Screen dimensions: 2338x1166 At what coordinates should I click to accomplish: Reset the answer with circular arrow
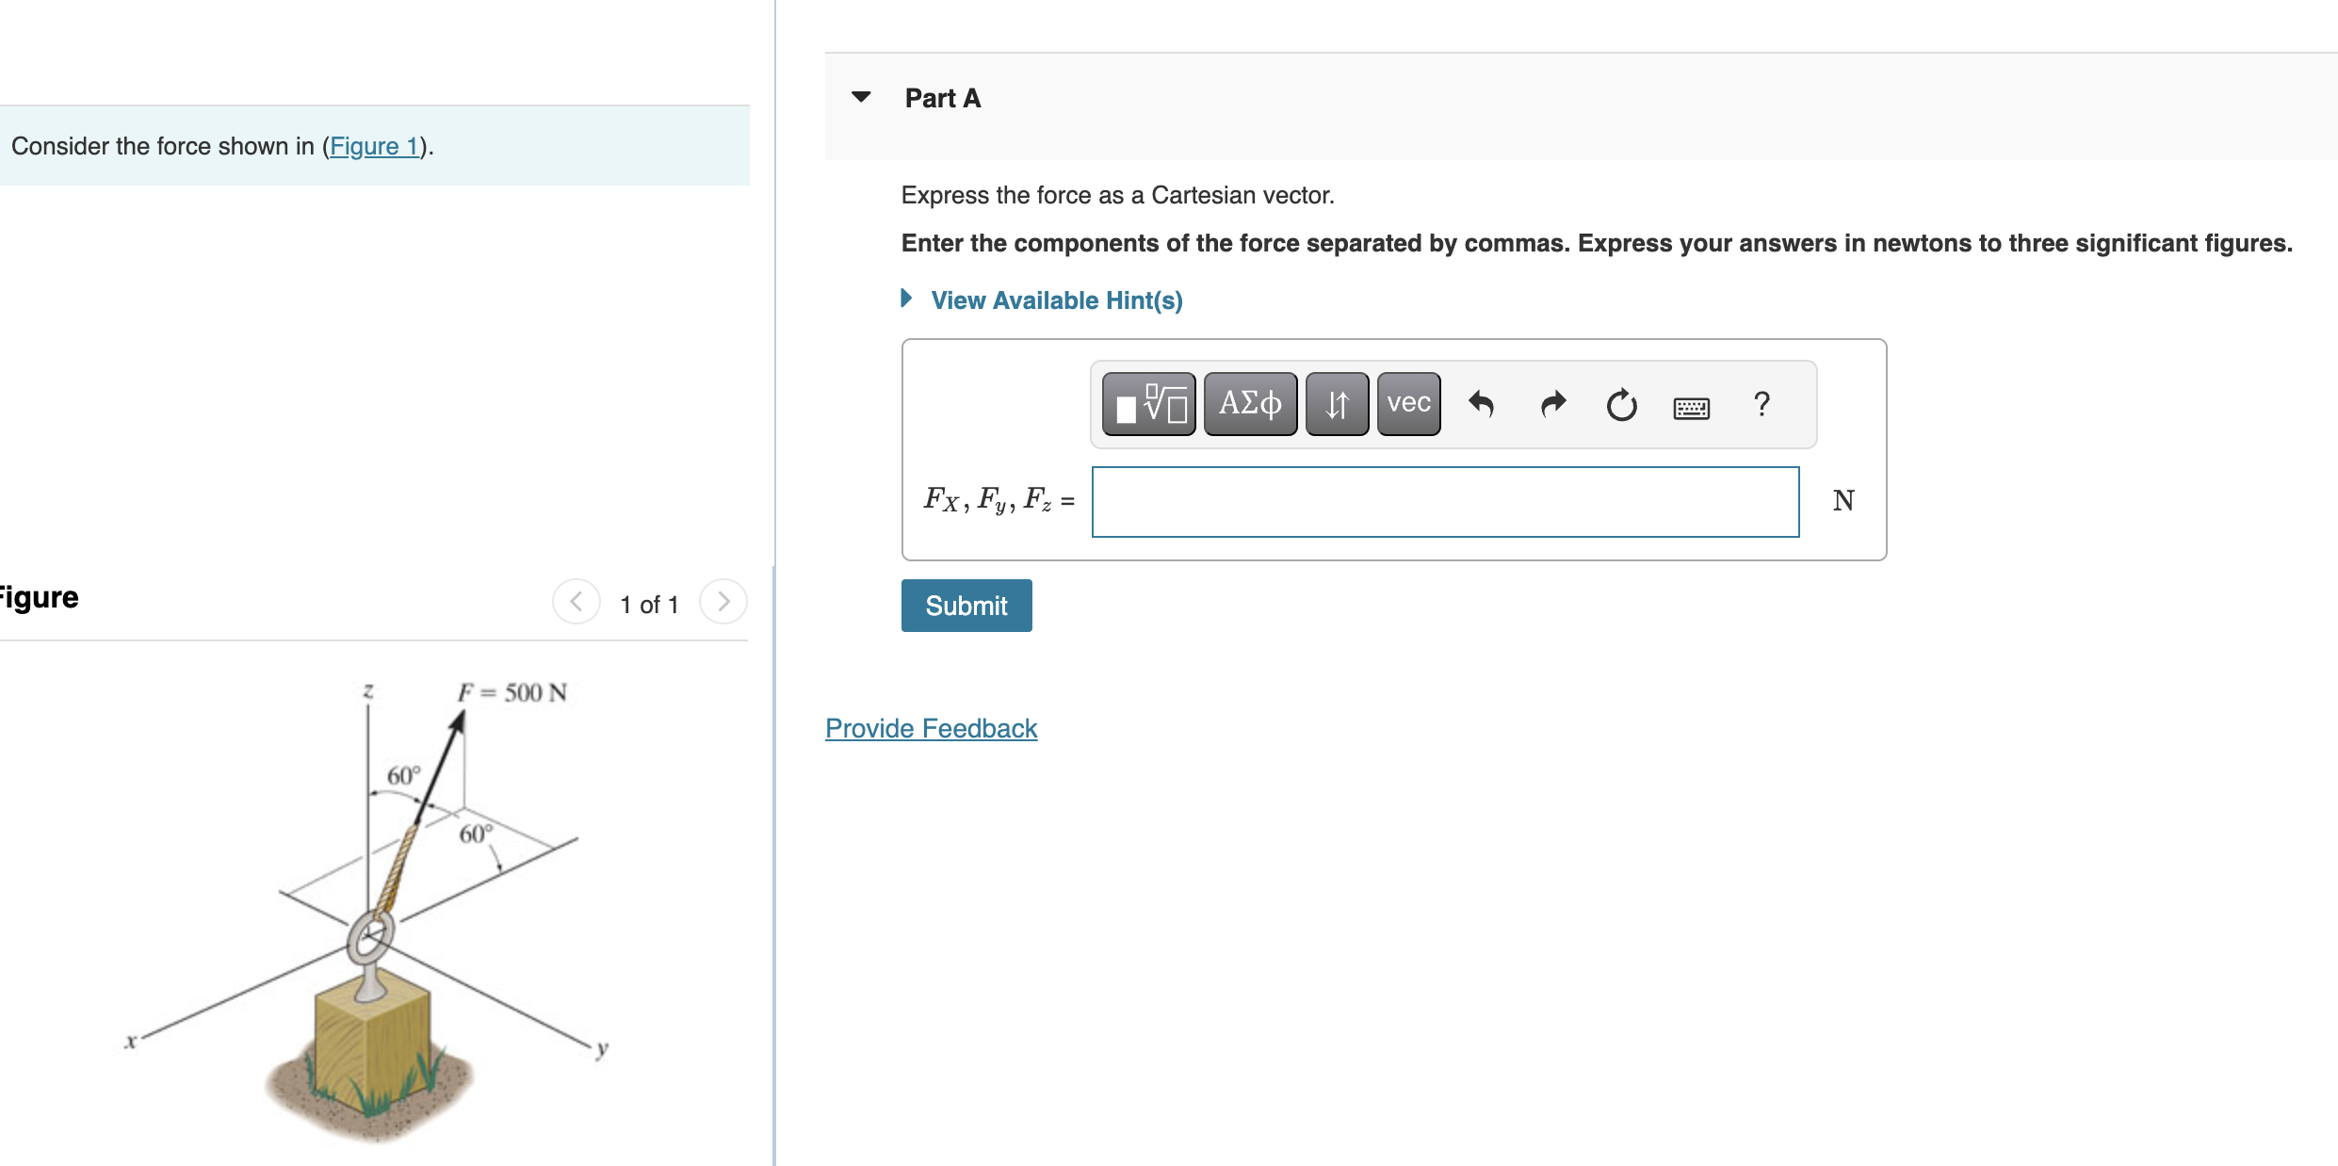[x=1621, y=405]
